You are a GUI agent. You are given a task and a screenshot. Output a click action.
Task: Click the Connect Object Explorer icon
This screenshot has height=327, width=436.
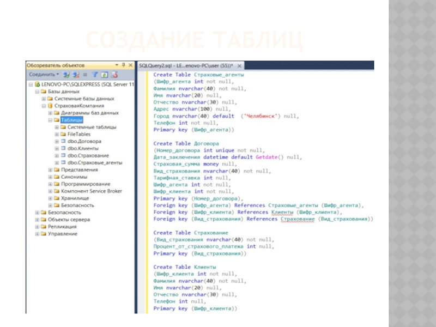click(x=67, y=74)
